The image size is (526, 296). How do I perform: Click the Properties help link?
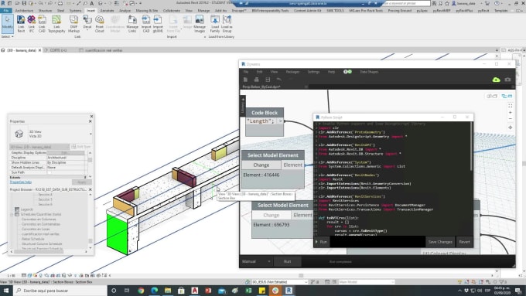point(21,182)
